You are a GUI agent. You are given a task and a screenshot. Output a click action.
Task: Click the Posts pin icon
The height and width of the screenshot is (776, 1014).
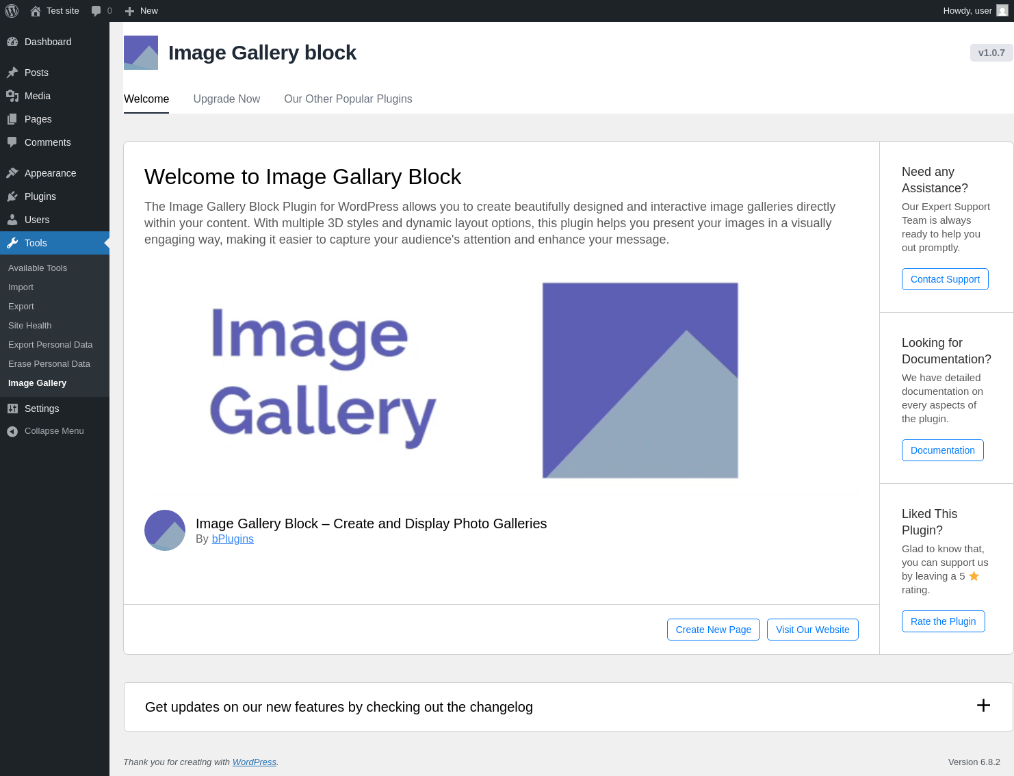12,73
